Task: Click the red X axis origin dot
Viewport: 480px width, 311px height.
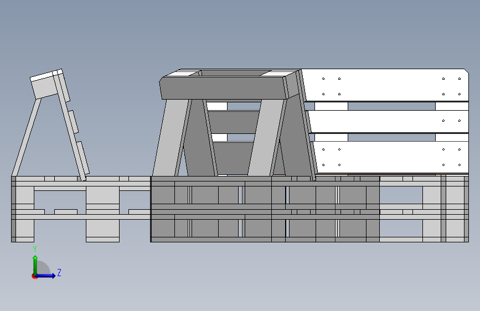Action: point(34,276)
